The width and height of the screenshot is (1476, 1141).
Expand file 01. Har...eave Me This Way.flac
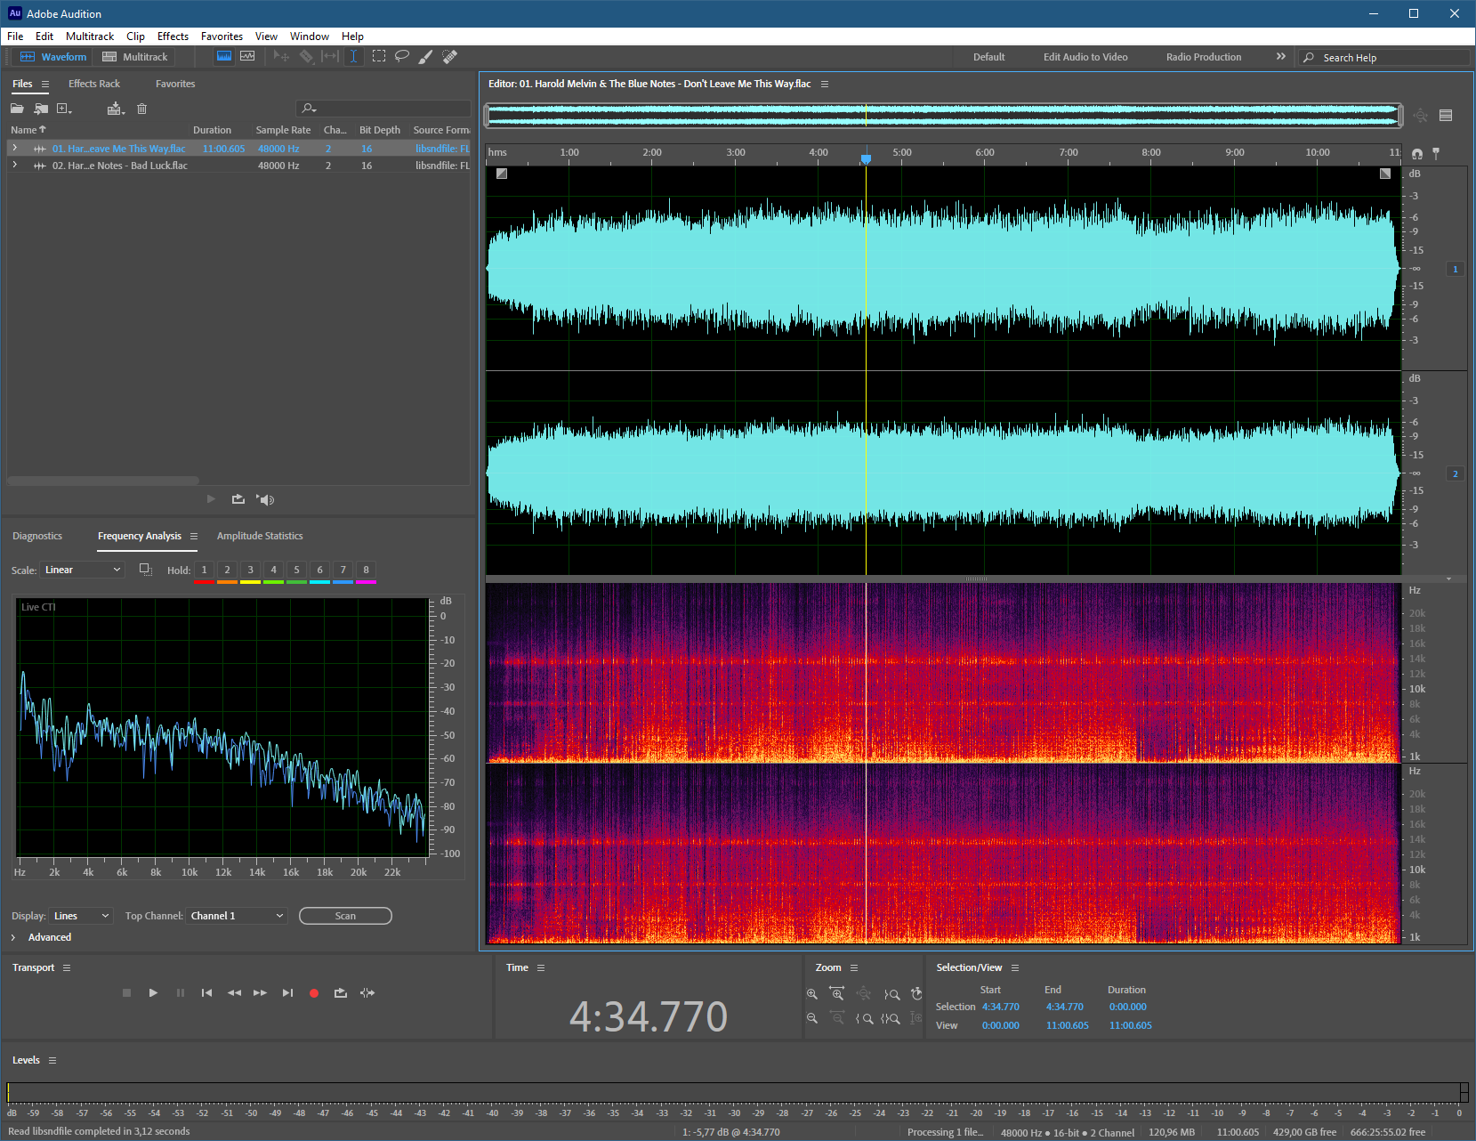click(15, 148)
